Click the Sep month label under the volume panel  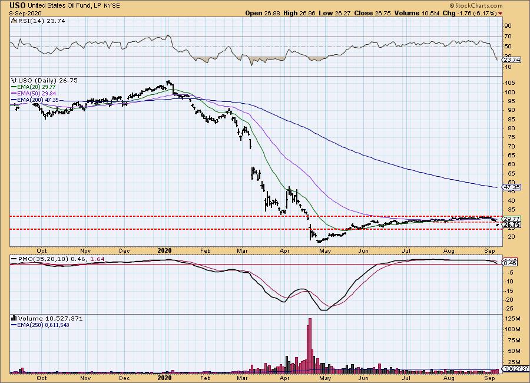click(489, 378)
